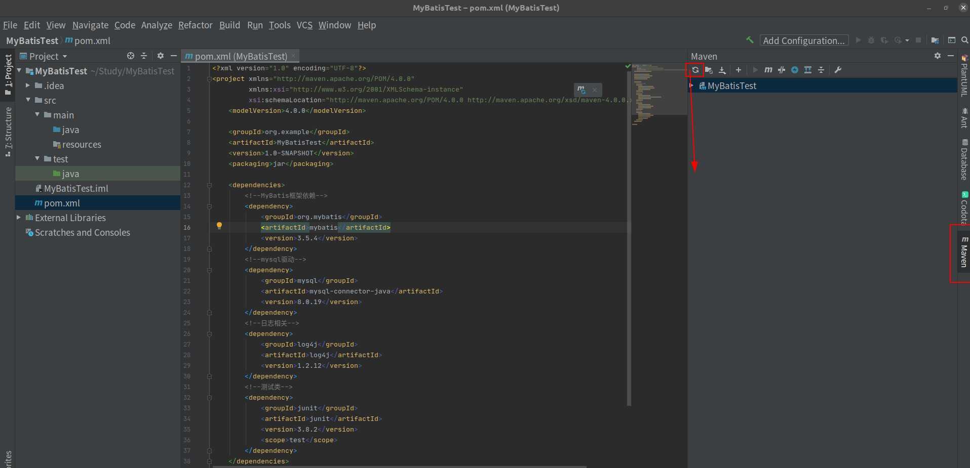Click the editor vertical scrollbar
Image resolution: width=970 pixels, height=468 pixels.
(629, 238)
